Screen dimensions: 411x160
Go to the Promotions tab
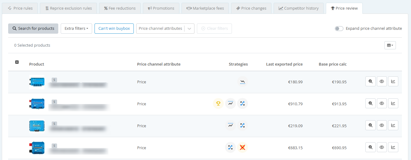(x=161, y=8)
